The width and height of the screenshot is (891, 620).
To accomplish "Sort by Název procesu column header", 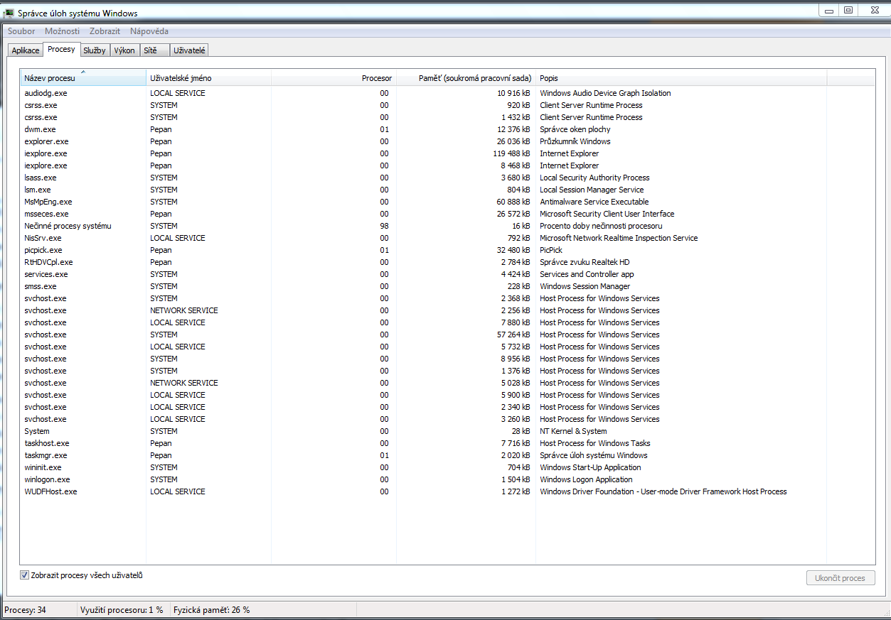I will point(83,78).
